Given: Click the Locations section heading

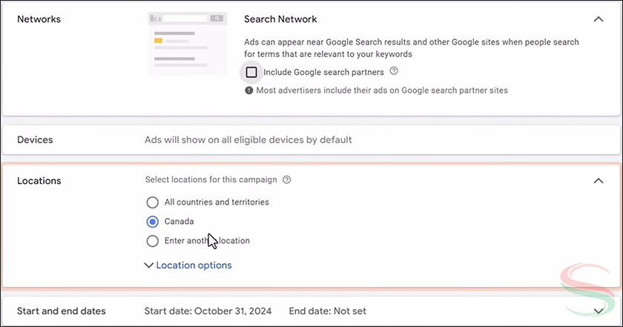Looking at the screenshot, I should coord(39,180).
